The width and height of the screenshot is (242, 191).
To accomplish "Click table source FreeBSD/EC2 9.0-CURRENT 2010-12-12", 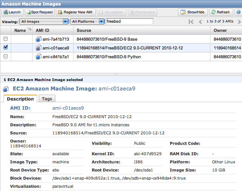I will point(130,48).
